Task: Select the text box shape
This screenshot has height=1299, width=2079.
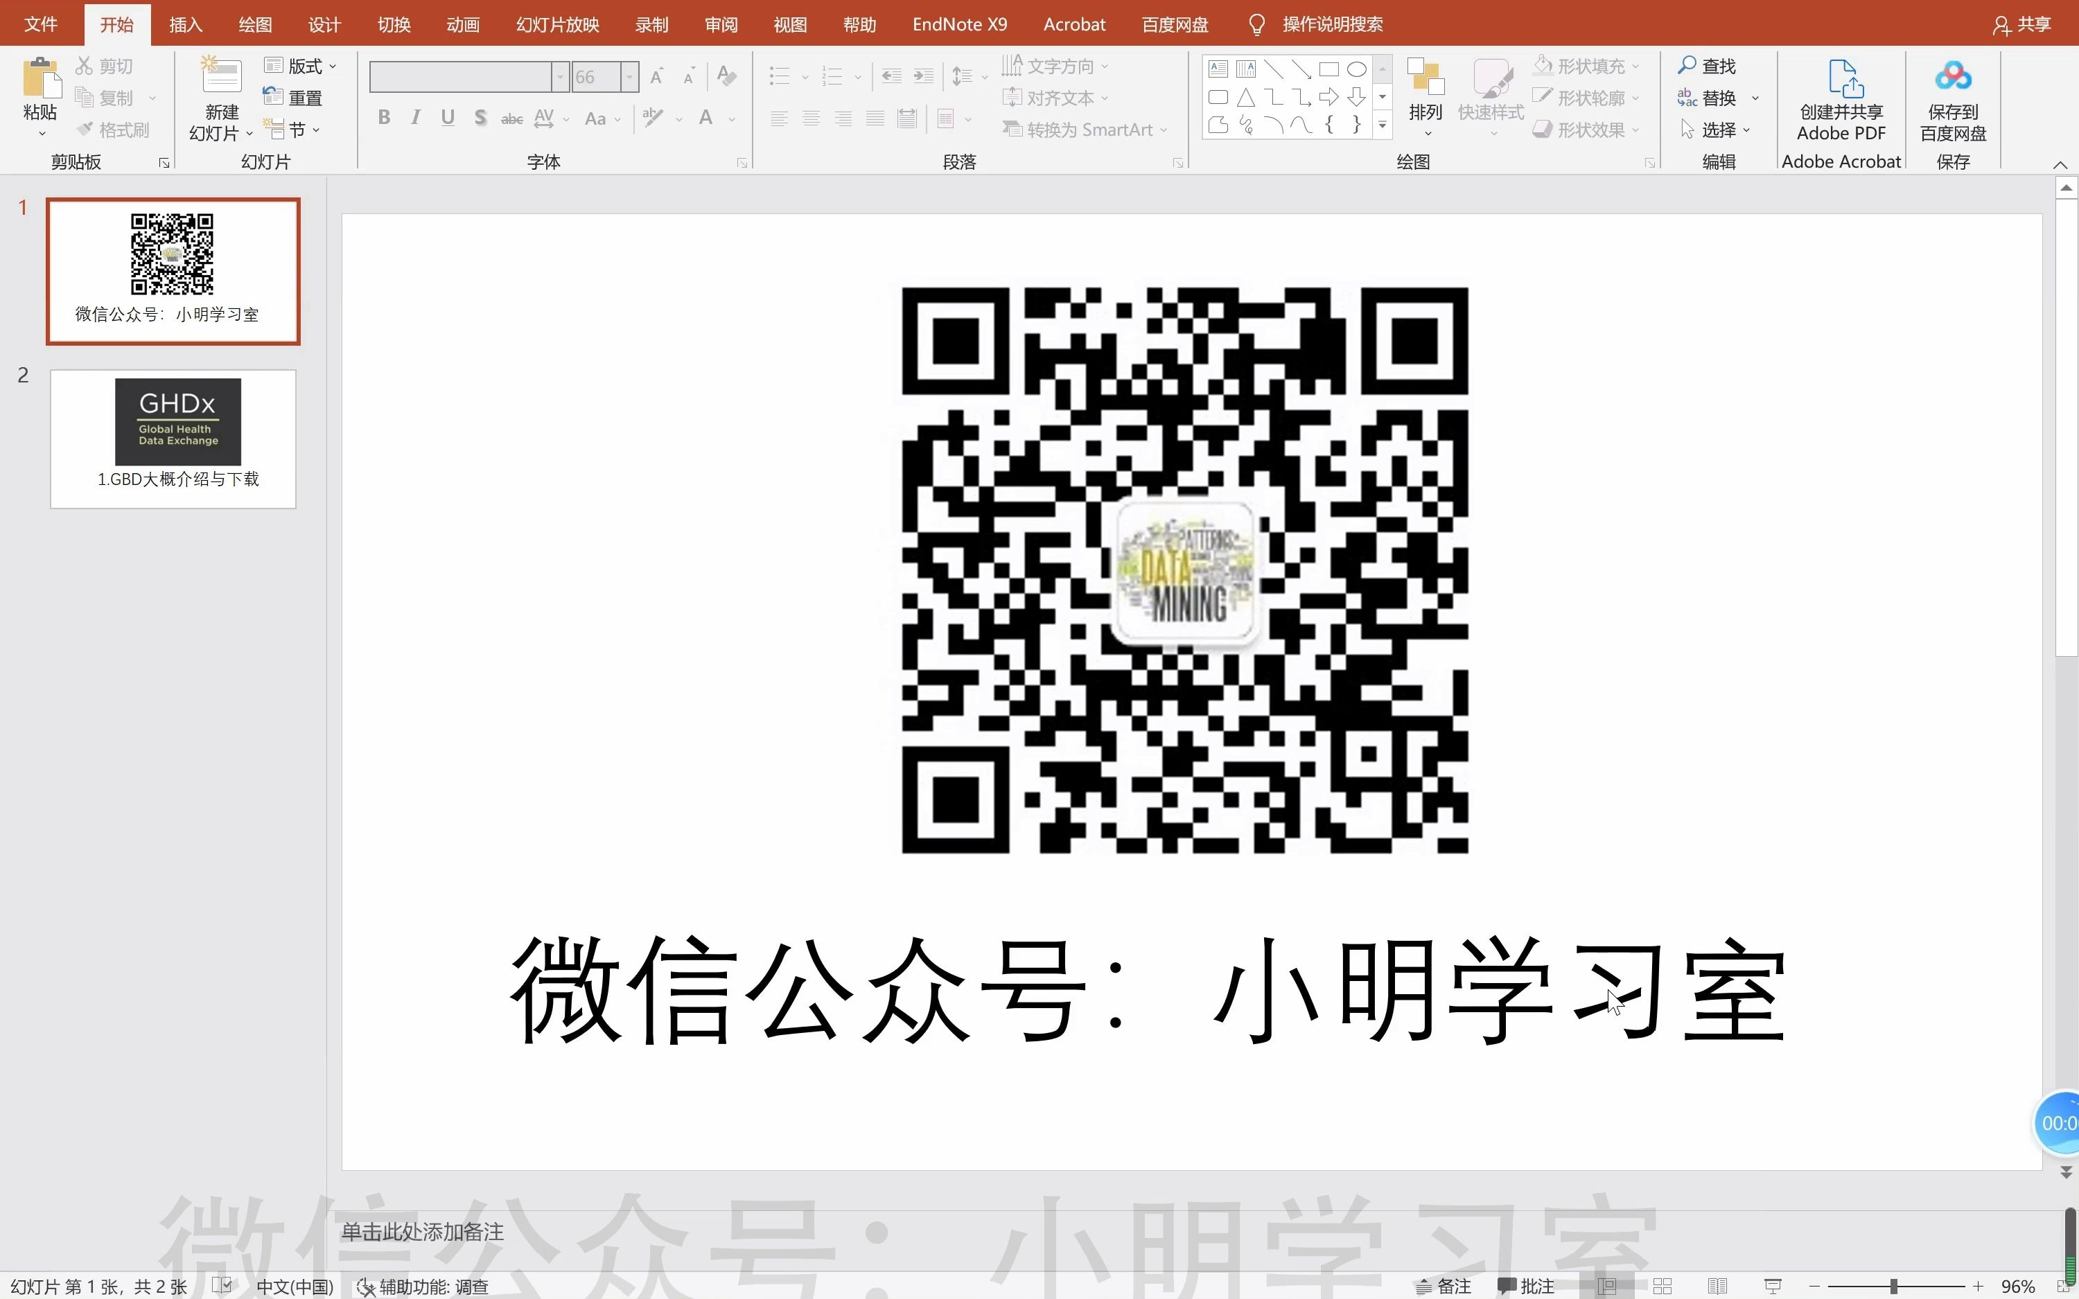Action: [x=1218, y=69]
